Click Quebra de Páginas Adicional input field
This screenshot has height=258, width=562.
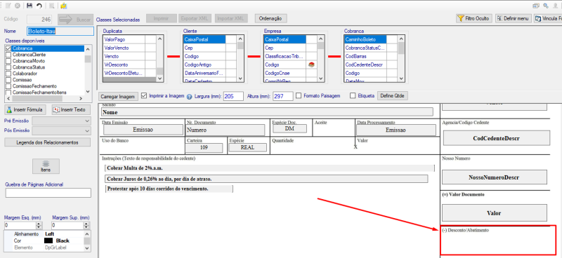tap(48, 193)
